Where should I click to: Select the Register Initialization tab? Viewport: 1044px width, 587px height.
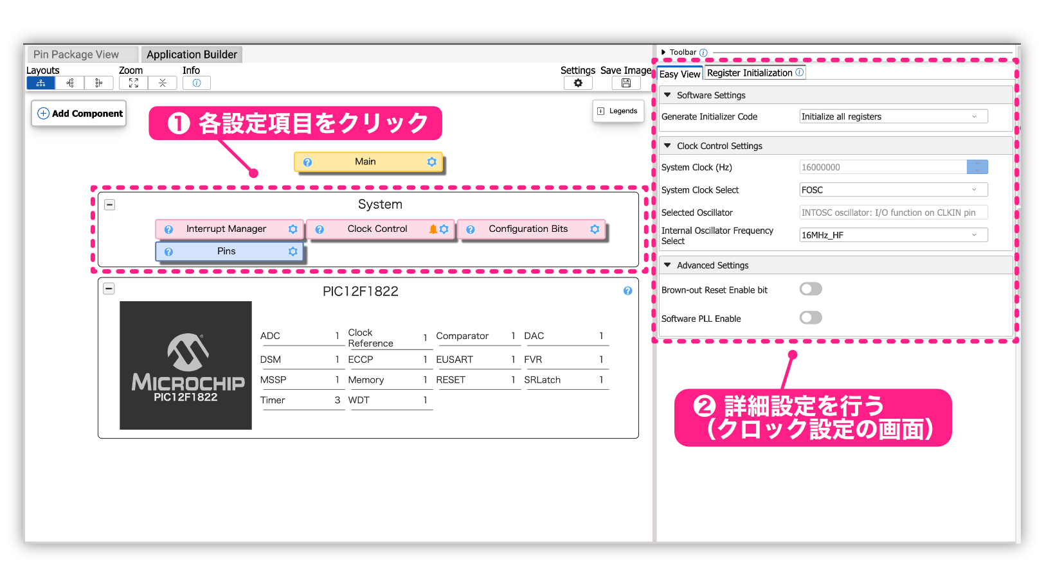[755, 73]
